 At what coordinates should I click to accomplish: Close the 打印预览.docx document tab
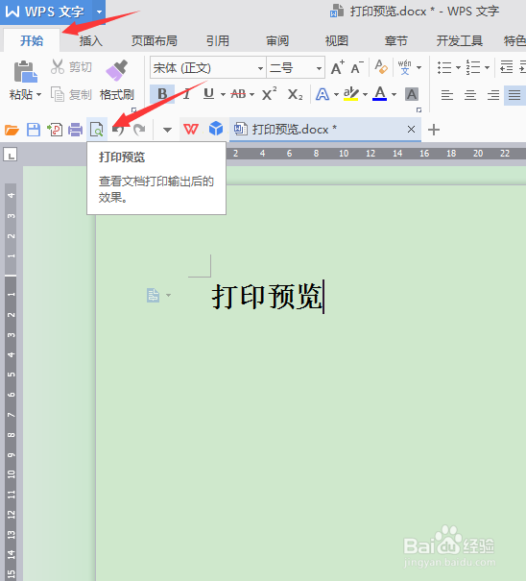click(411, 130)
